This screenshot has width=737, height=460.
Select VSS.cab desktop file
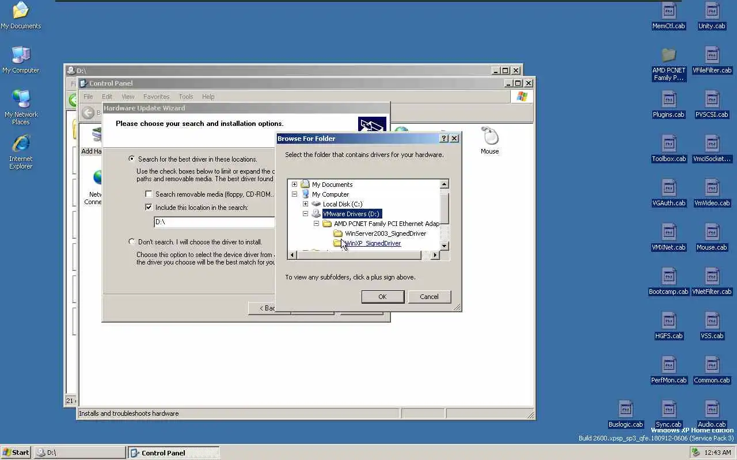pos(712,325)
